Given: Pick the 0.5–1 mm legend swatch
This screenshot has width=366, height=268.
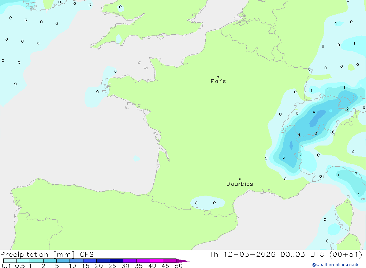Looking at the screenshot, I should (x=23, y=261).
